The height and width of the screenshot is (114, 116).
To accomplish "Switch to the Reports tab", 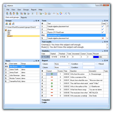I will click(24, 17).
